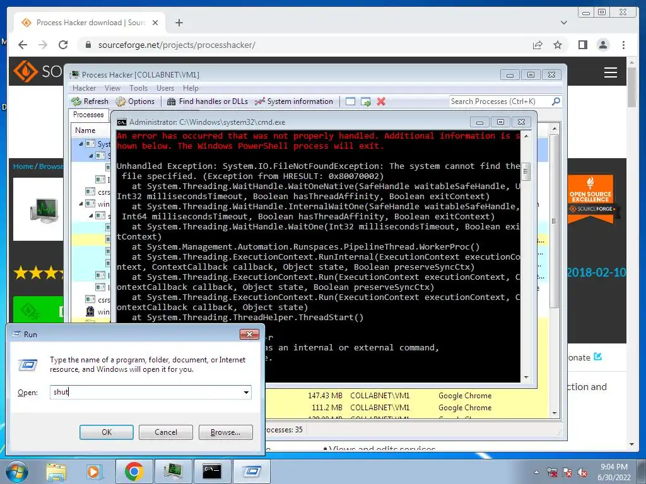Bookmark this page with the star
Viewport: 646px width, 484px height.
[558, 45]
